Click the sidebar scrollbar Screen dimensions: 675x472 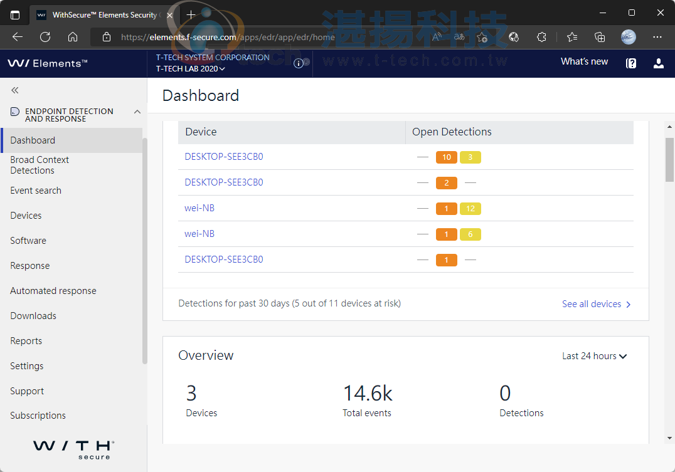[145, 251]
